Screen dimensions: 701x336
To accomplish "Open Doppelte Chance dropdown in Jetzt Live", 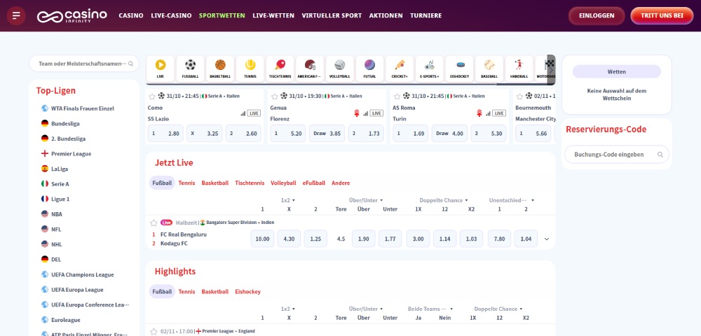I will (444, 200).
